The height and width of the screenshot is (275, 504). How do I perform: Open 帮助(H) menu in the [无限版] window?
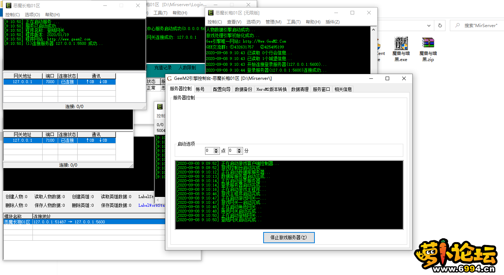[x=313, y=22]
